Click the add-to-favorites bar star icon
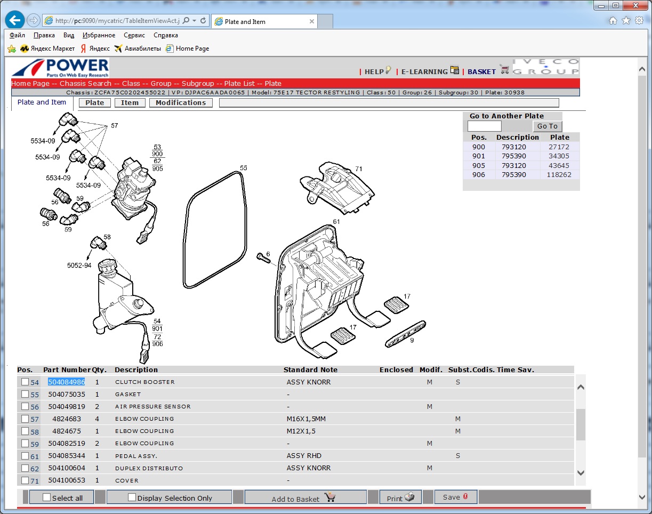This screenshot has width=652, height=514. [12, 49]
